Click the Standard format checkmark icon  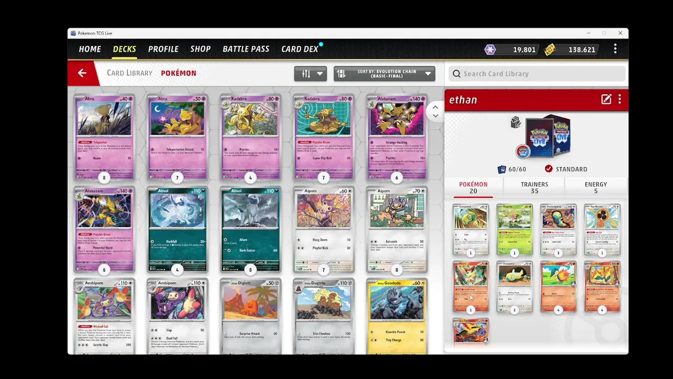coord(548,169)
